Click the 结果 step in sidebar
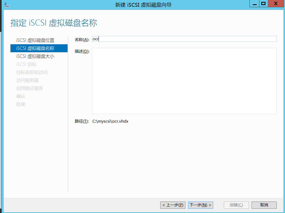285x213 pixels. click(21, 104)
